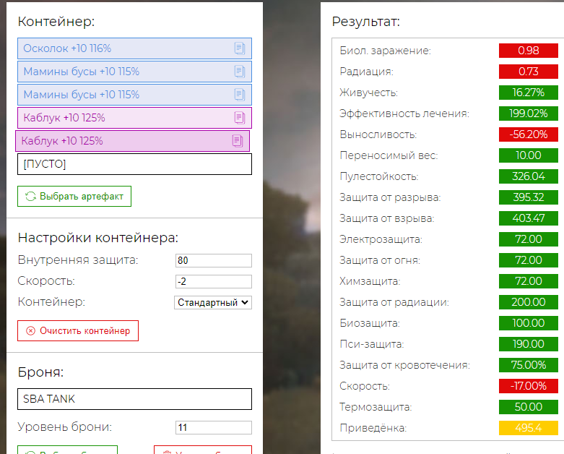
Task: Click the document icon on the Осколок artifact row
Action: tap(240, 48)
